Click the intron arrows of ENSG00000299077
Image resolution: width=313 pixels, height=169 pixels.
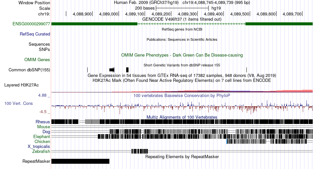(x=191, y=24)
